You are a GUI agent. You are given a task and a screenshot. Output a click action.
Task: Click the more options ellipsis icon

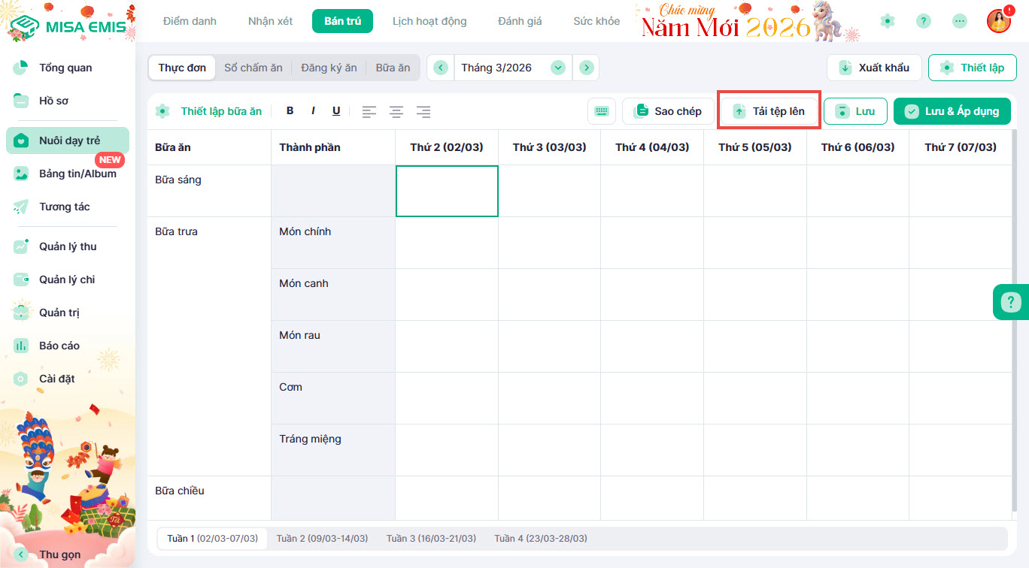point(960,21)
